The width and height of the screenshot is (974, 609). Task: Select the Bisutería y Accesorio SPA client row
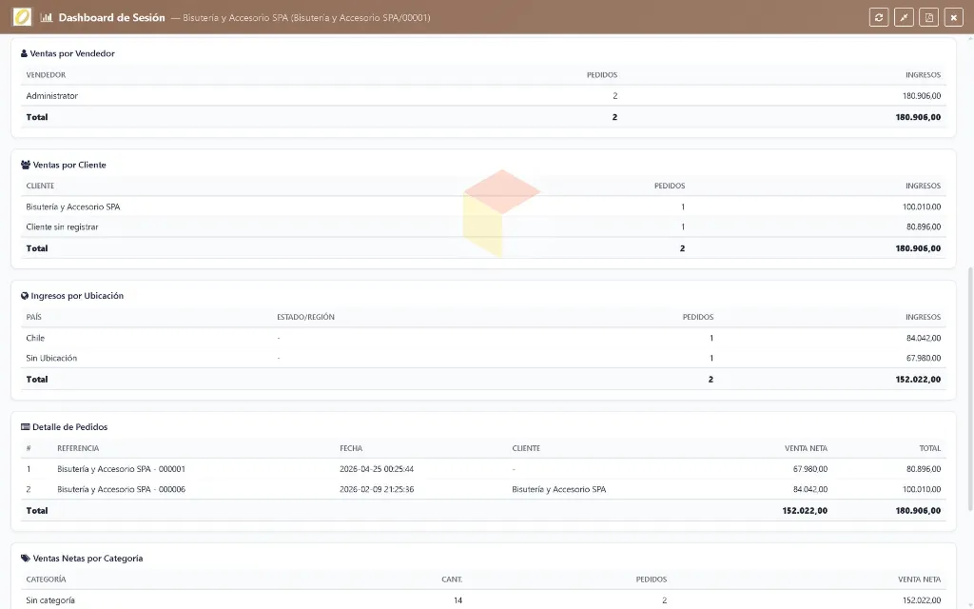point(483,206)
